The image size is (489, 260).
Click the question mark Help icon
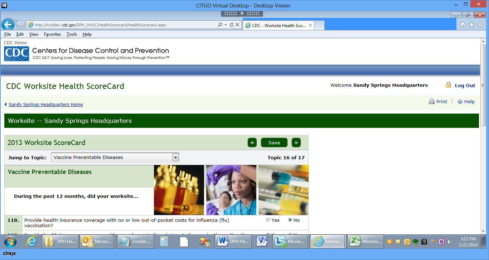pos(460,101)
